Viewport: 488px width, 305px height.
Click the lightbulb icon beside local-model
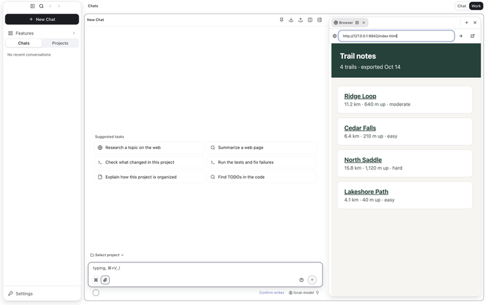317,293
